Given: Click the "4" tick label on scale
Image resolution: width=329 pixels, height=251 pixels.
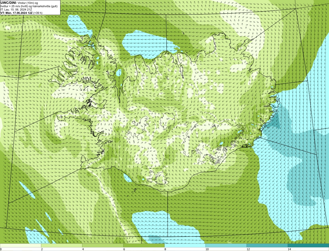Looking at the screenshot, I should pos(83,249).
